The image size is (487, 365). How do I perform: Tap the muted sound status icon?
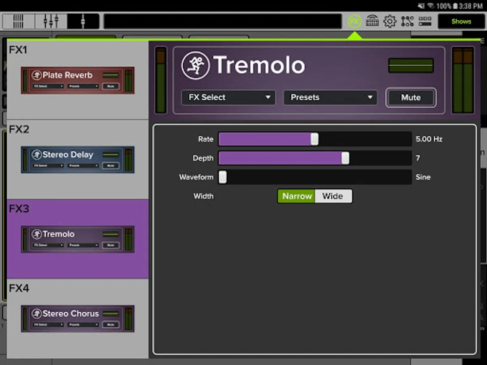coord(421,6)
